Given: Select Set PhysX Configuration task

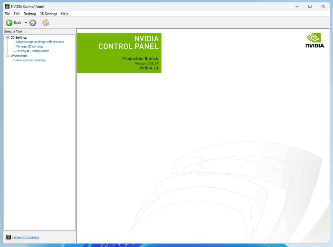Looking at the screenshot, I should coord(32,51).
